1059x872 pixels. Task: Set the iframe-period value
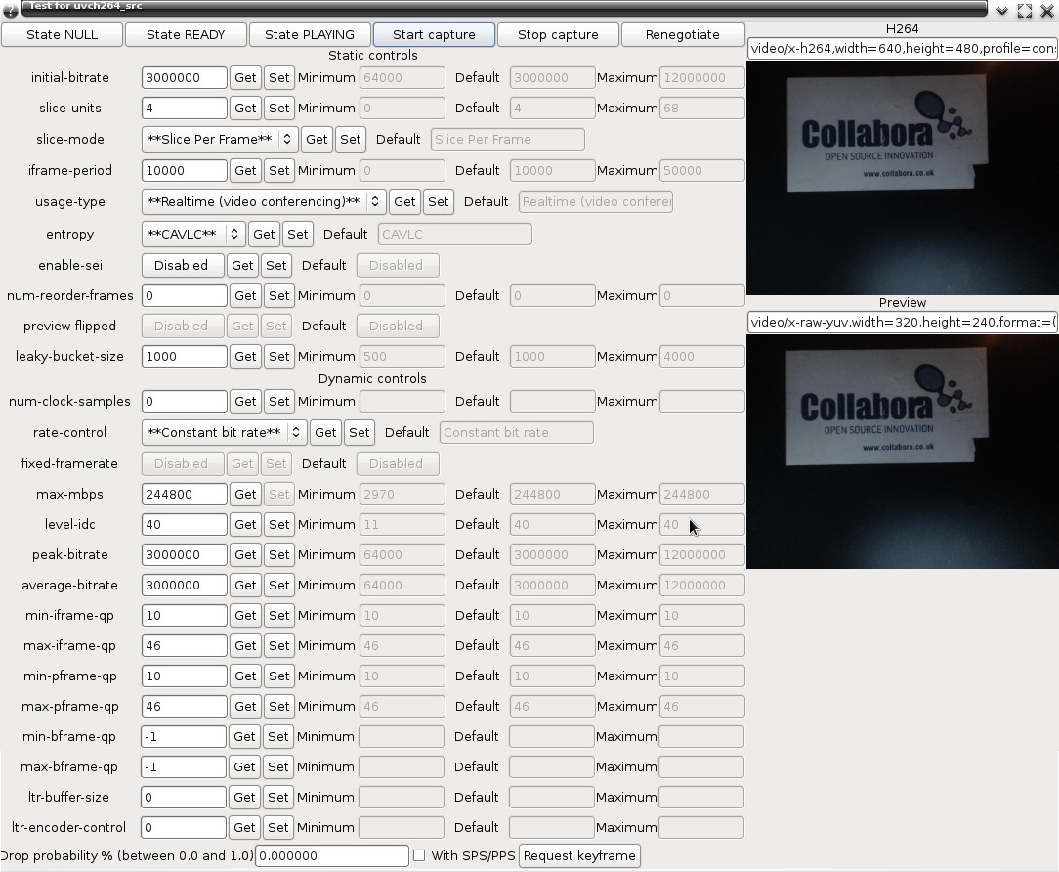click(276, 170)
